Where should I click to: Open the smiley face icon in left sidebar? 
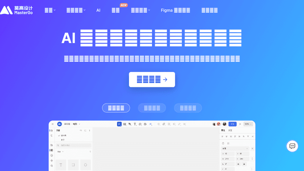tap(51, 155)
